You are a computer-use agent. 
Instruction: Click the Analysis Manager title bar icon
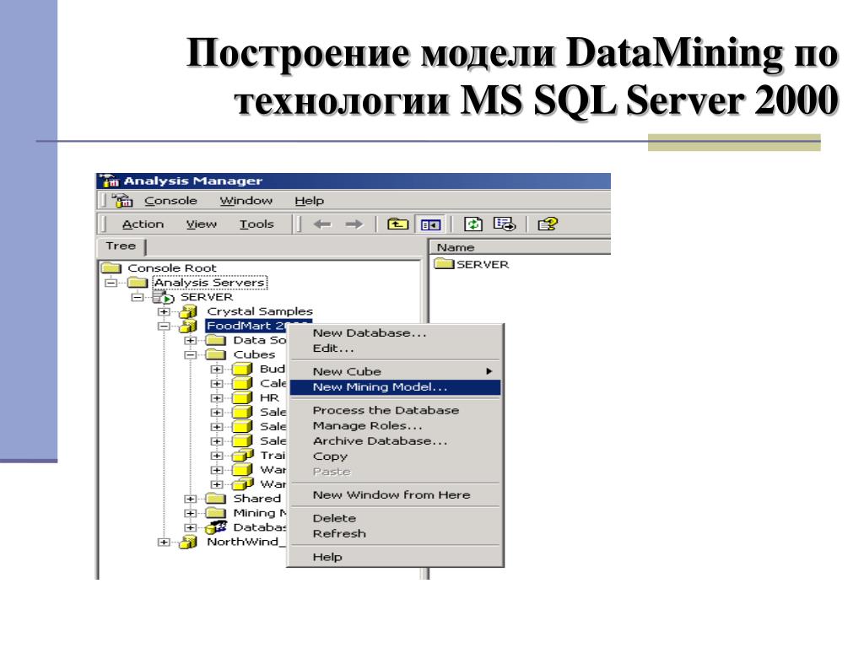[x=111, y=181]
